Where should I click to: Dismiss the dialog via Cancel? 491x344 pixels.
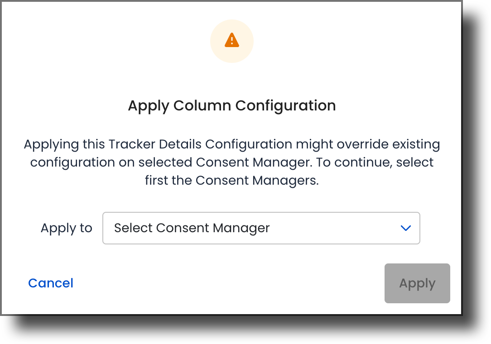50,283
